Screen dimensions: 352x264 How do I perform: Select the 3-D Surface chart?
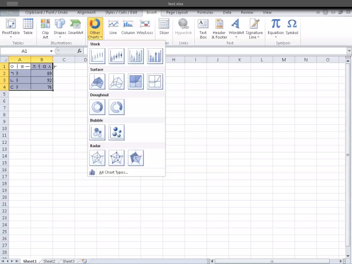[97, 82]
